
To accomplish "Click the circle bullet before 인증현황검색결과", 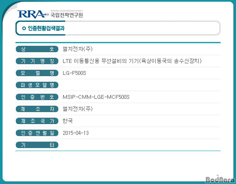I will point(24,28).
